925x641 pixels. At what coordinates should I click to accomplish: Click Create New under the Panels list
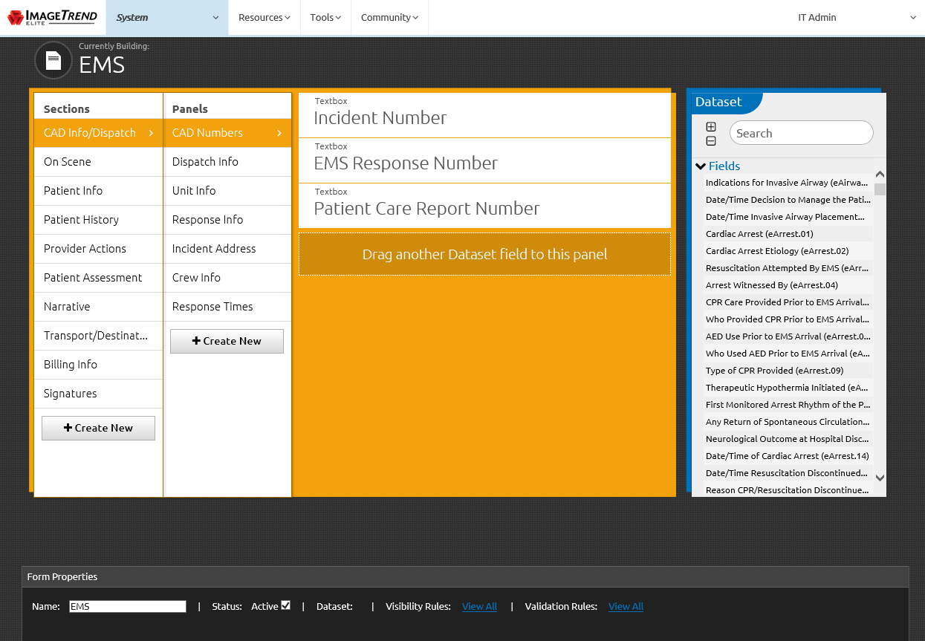pos(227,341)
